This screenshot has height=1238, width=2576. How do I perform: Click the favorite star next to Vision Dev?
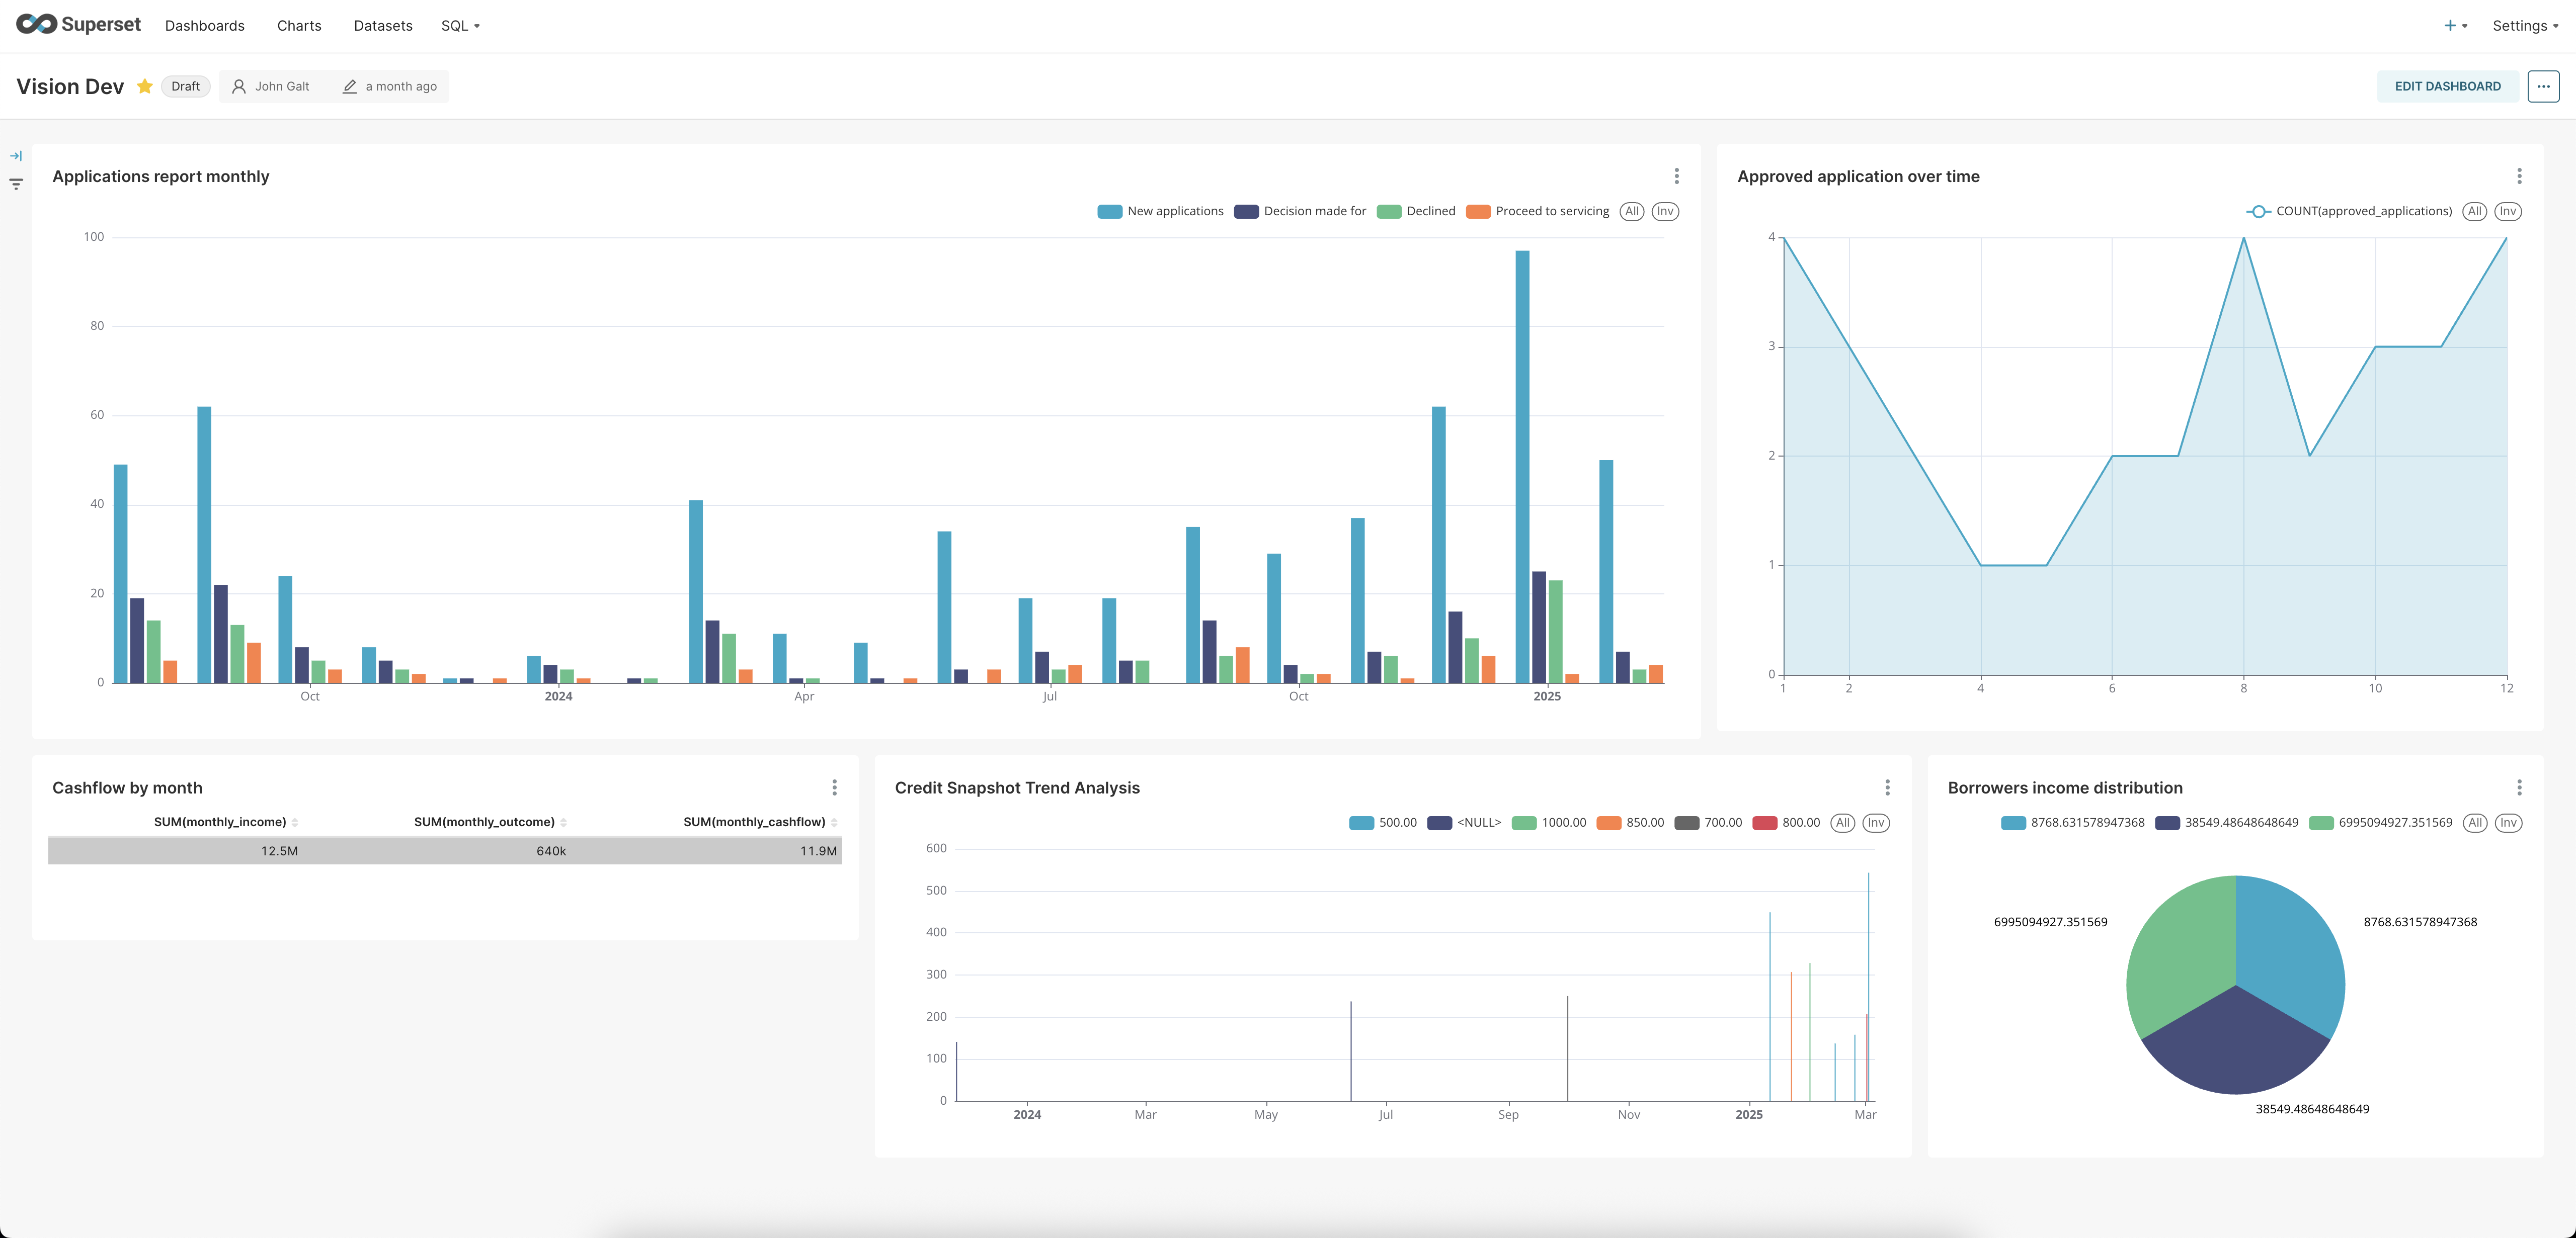coord(145,86)
